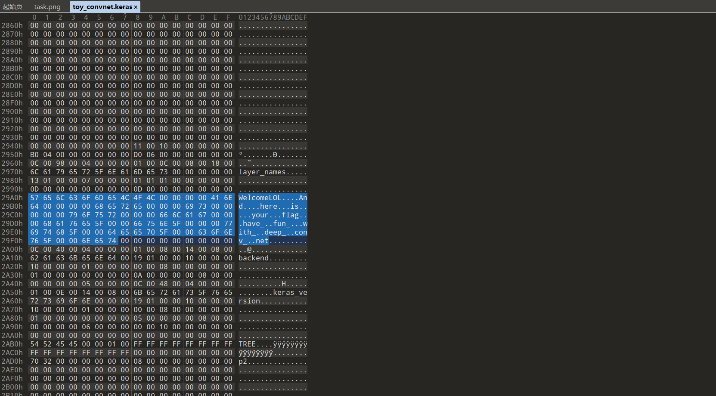Click the 'p2' text in ASCII column
Screen dimensions: 716x396
(x=243, y=362)
